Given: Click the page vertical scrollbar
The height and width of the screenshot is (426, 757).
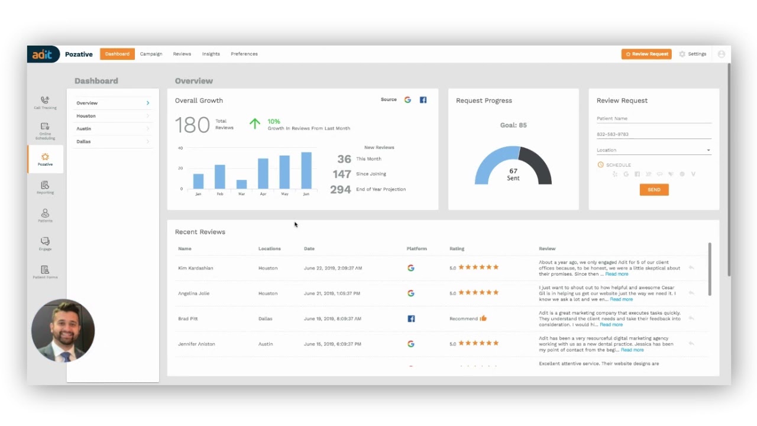Looking at the screenshot, I should coord(729,169).
